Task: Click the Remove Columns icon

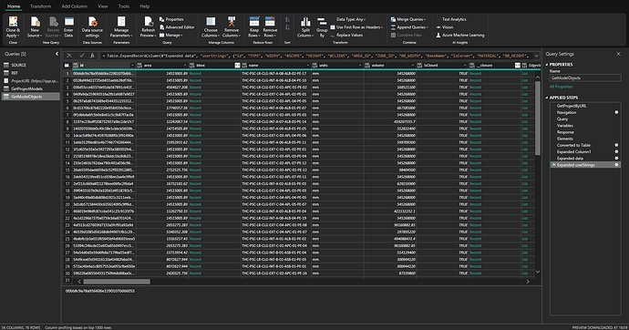Action: [232, 22]
